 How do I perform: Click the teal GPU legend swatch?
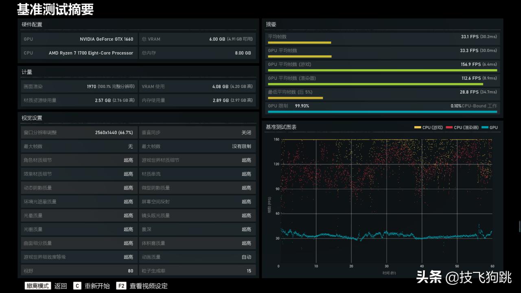click(484, 127)
